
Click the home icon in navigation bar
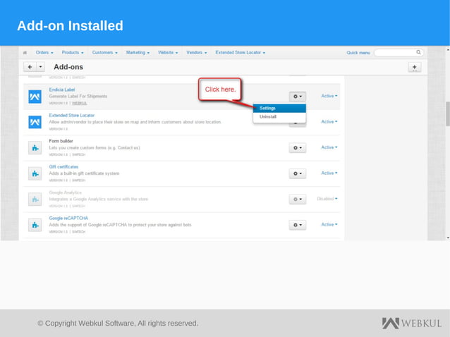click(25, 53)
